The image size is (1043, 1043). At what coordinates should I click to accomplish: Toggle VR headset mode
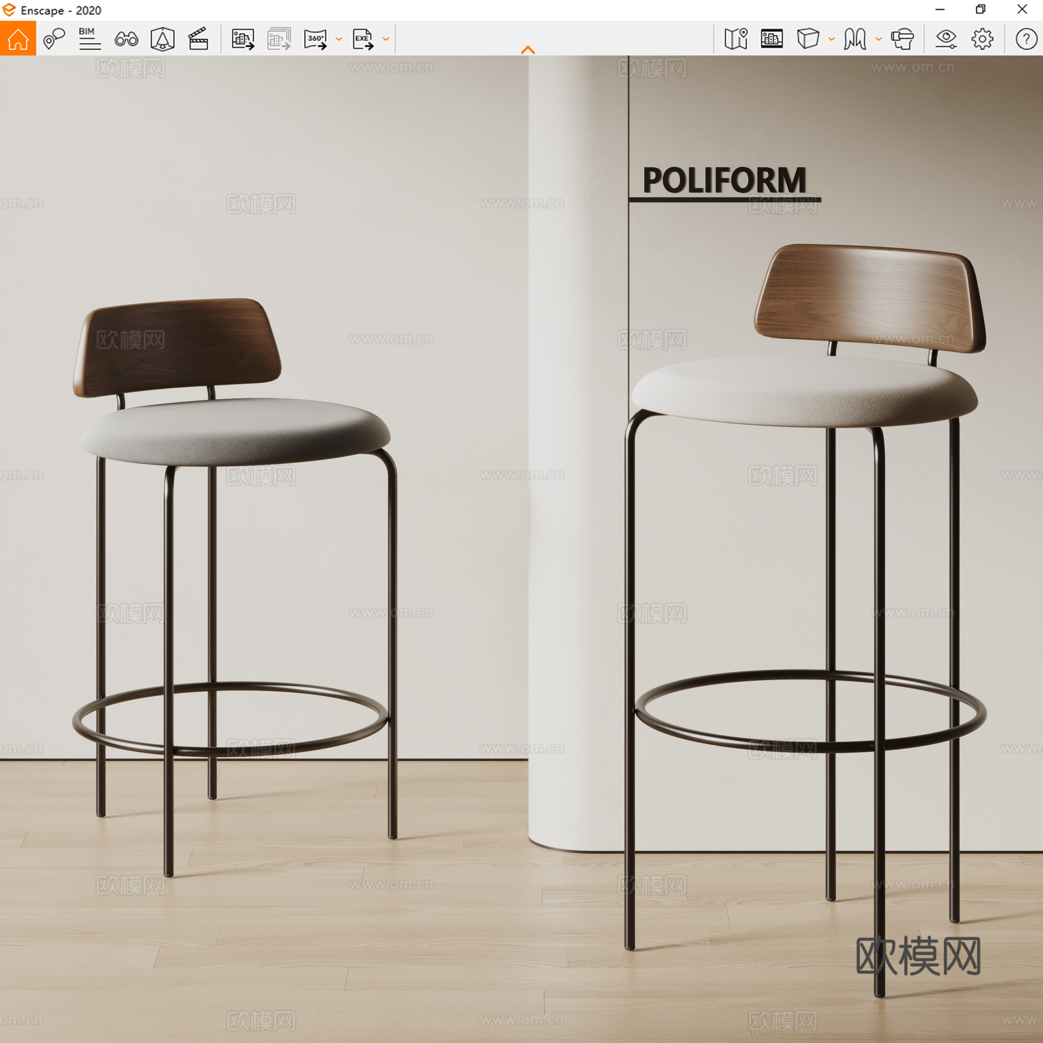(x=903, y=38)
